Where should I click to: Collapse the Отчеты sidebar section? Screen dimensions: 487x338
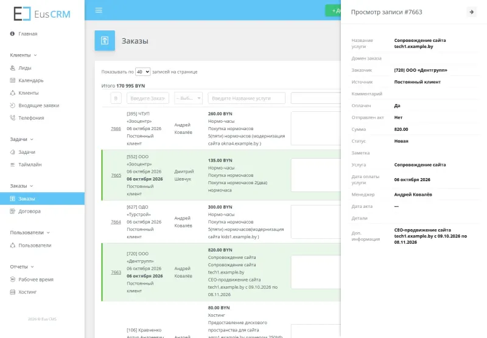(x=22, y=267)
